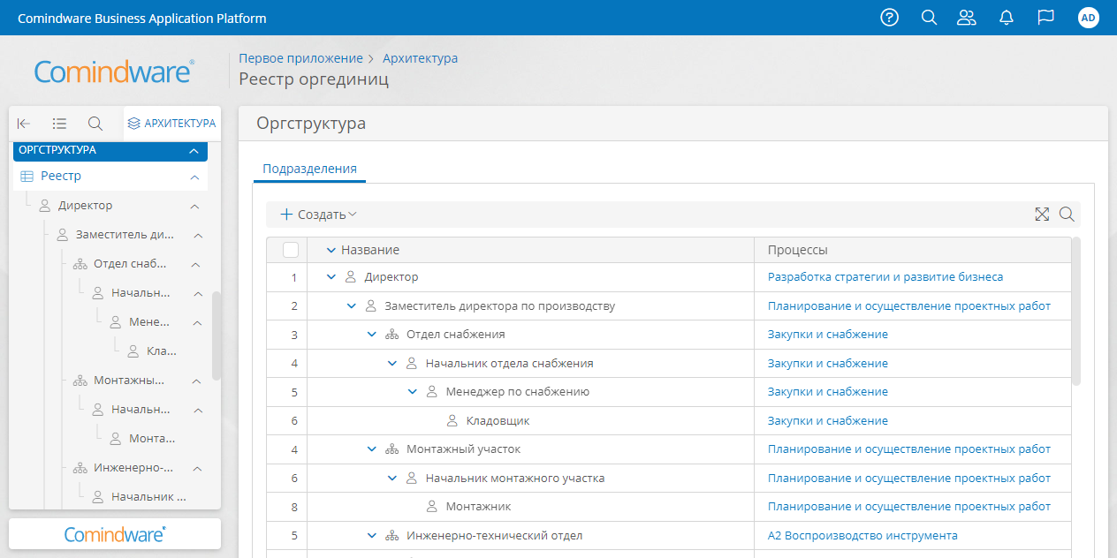Collapse Заместитель директора по производству row in table

352,306
